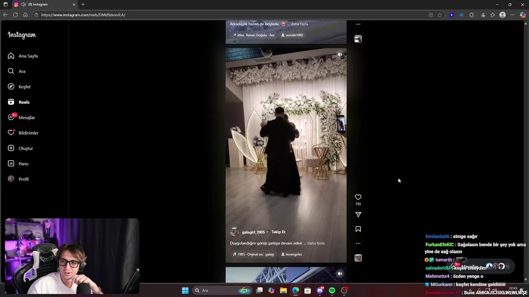The width and height of the screenshot is (529, 297).
Task: Click the browser home button
Action: pos(25,15)
